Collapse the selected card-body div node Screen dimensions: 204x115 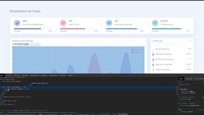2,87
